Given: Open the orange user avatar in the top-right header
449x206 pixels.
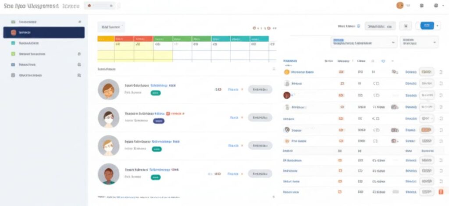Looking at the screenshot, I should 399,6.
